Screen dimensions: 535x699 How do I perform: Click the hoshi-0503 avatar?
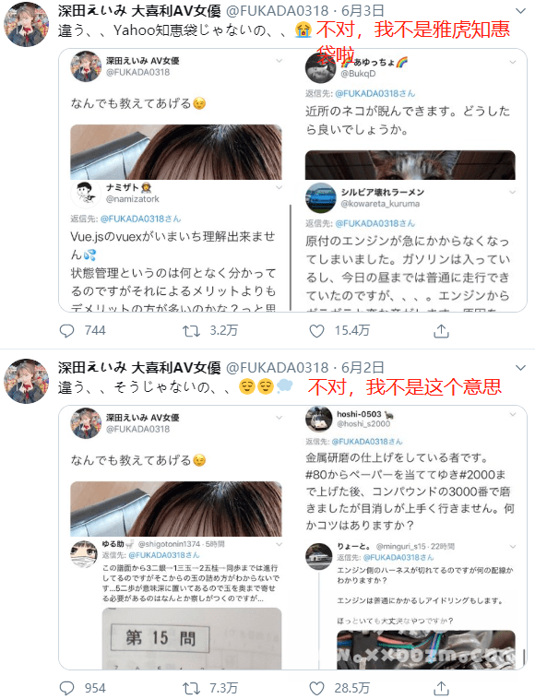(x=317, y=419)
